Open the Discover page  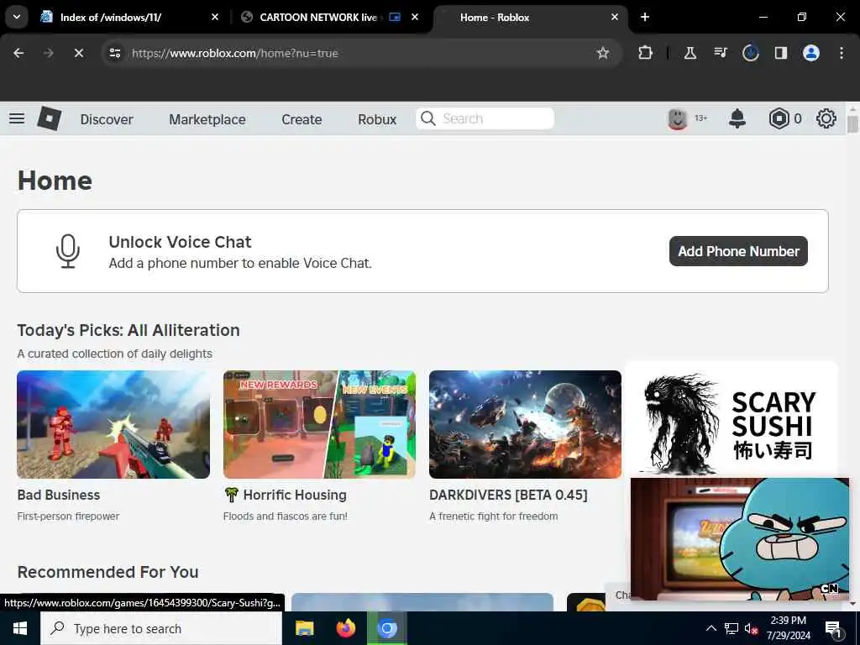click(107, 119)
